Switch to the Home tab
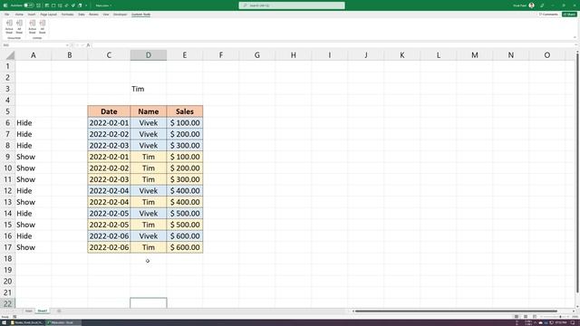The image size is (580, 326). click(x=19, y=14)
